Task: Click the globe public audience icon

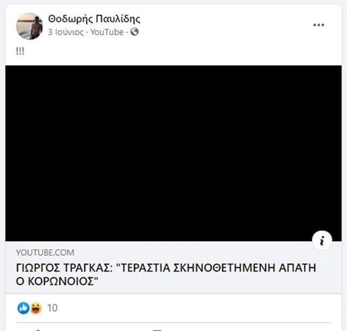Action: (x=135, y=32)
